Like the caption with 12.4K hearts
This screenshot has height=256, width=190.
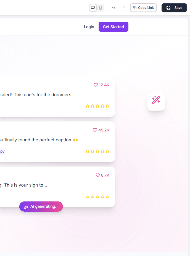96,85
